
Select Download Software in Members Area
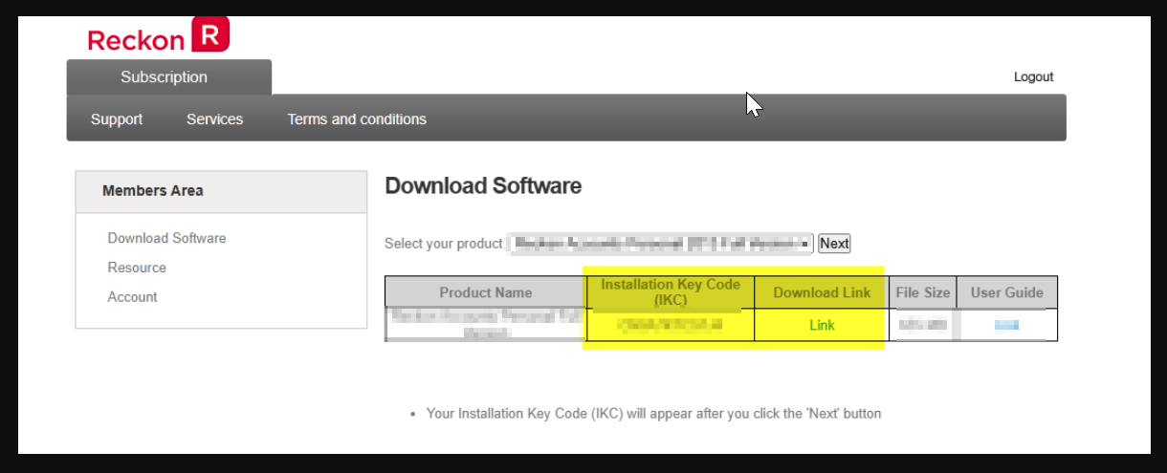tap(166, 238)
